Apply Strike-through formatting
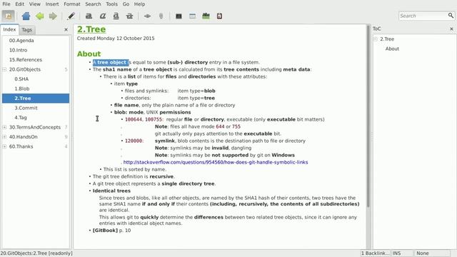 point(129,16)
